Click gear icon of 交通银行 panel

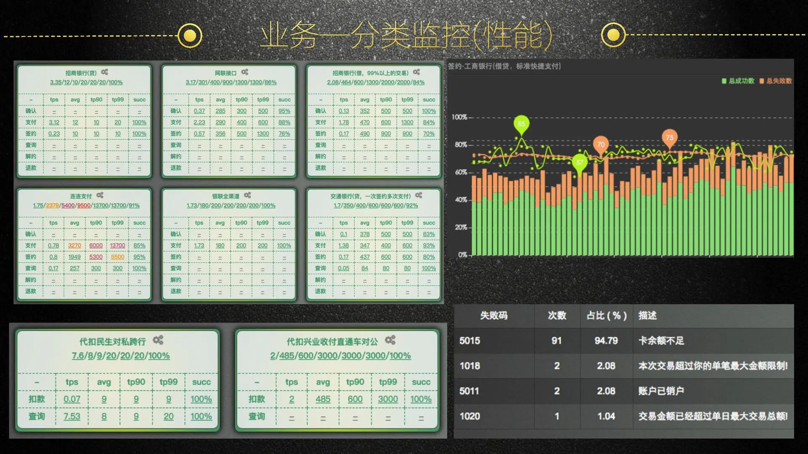point(418,195)
